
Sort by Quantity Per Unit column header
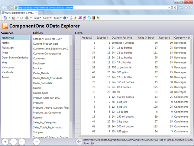pos(124,38)
